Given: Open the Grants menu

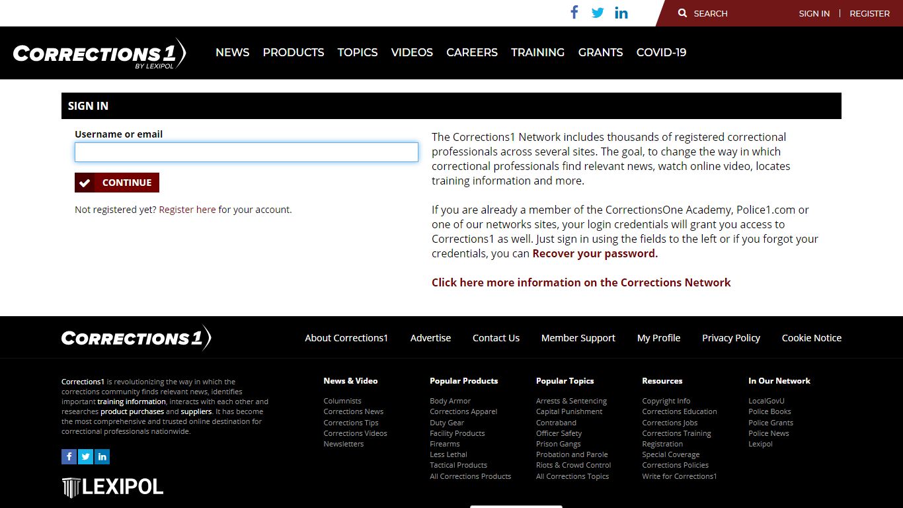Looking at the screenshot, I should point(601,52).
